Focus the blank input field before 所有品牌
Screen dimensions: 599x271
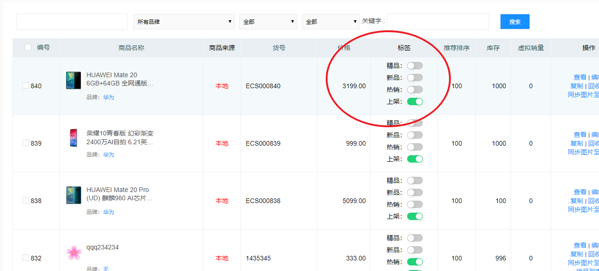tap(72, 22)
